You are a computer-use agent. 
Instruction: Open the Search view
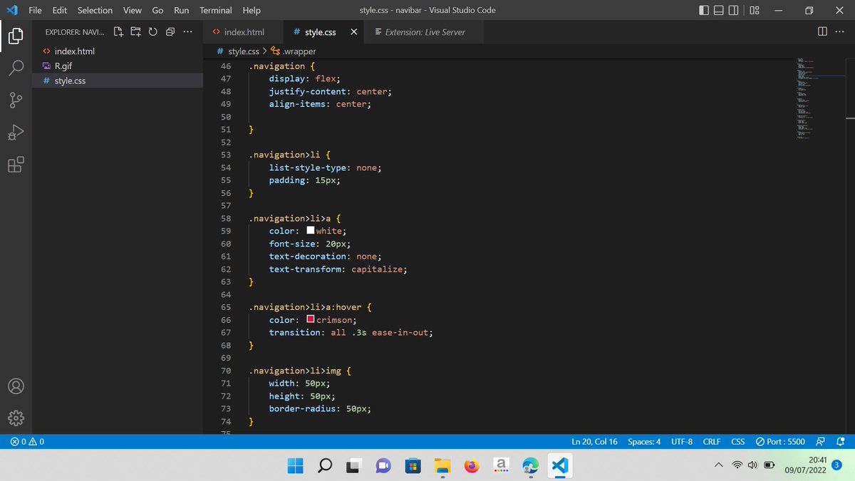(x=16, y=67)
